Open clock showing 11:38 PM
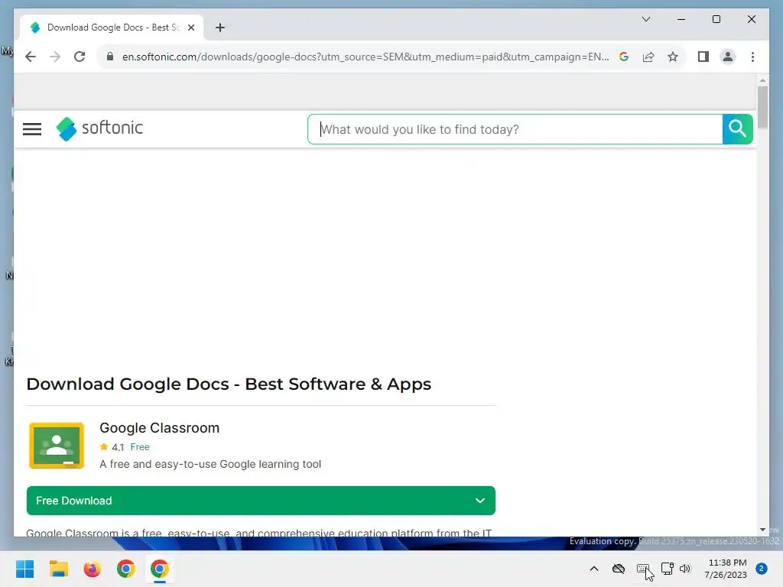 (726, 569)
